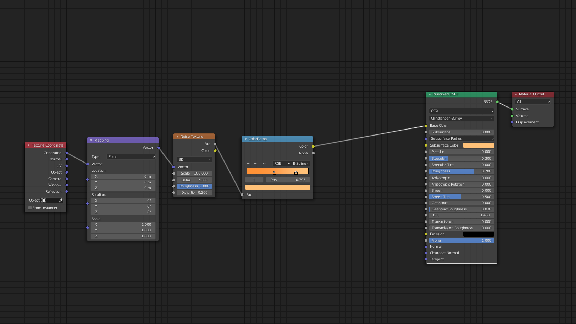The width and height of the screenshot is (576, 324).
Task: Open the Christensen-Burley subsurface method dropdown
Action: pos(461,119)
